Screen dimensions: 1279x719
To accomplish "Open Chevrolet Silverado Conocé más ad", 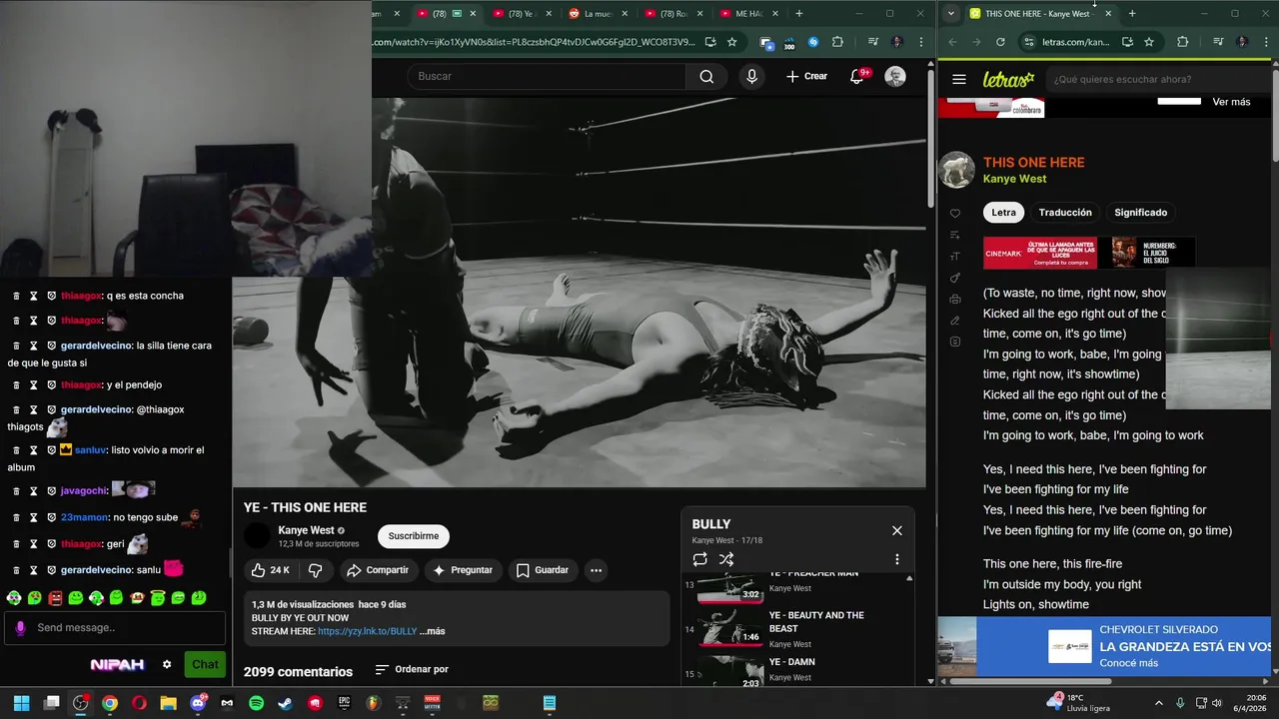I will 1128,663.
